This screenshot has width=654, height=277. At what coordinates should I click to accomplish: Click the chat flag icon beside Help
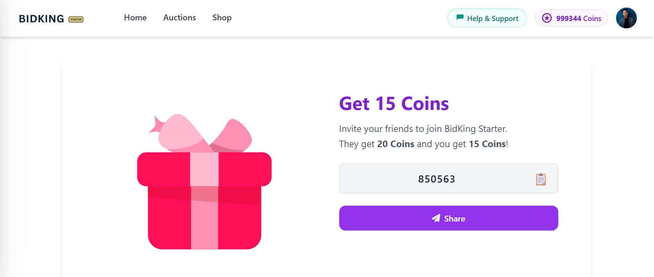[x=460, y=18]
